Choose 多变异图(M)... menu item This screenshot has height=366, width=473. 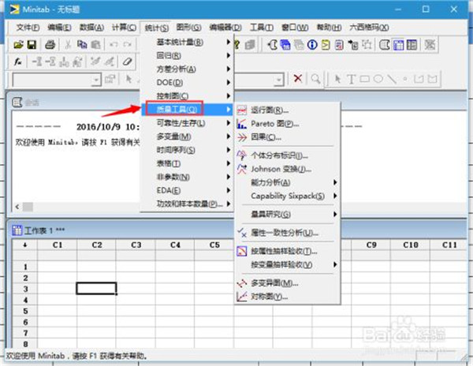click(288, 283)
